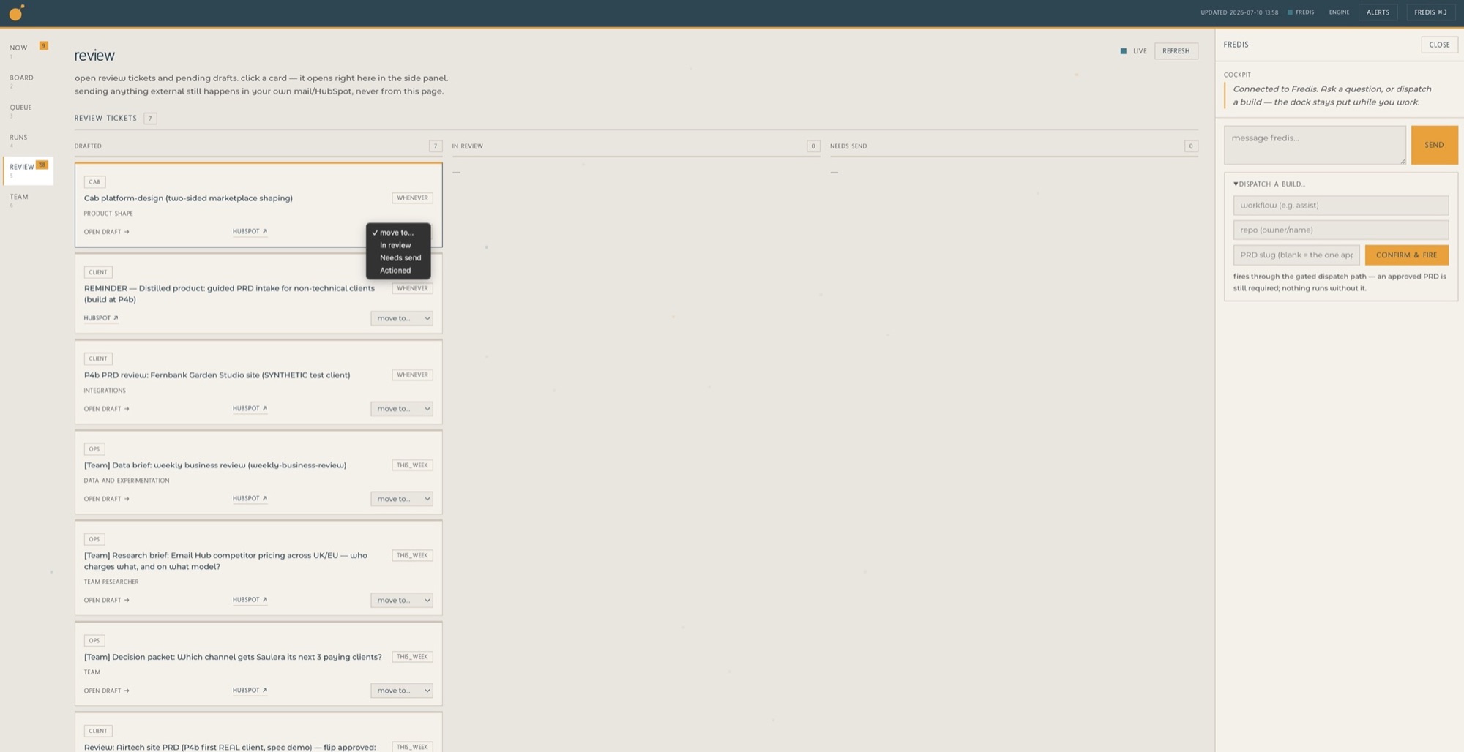The height and width of the screenshot is (752, 1464).
Task: Open draft for Saulera decision packet
Action: click(x=106, y=691)
